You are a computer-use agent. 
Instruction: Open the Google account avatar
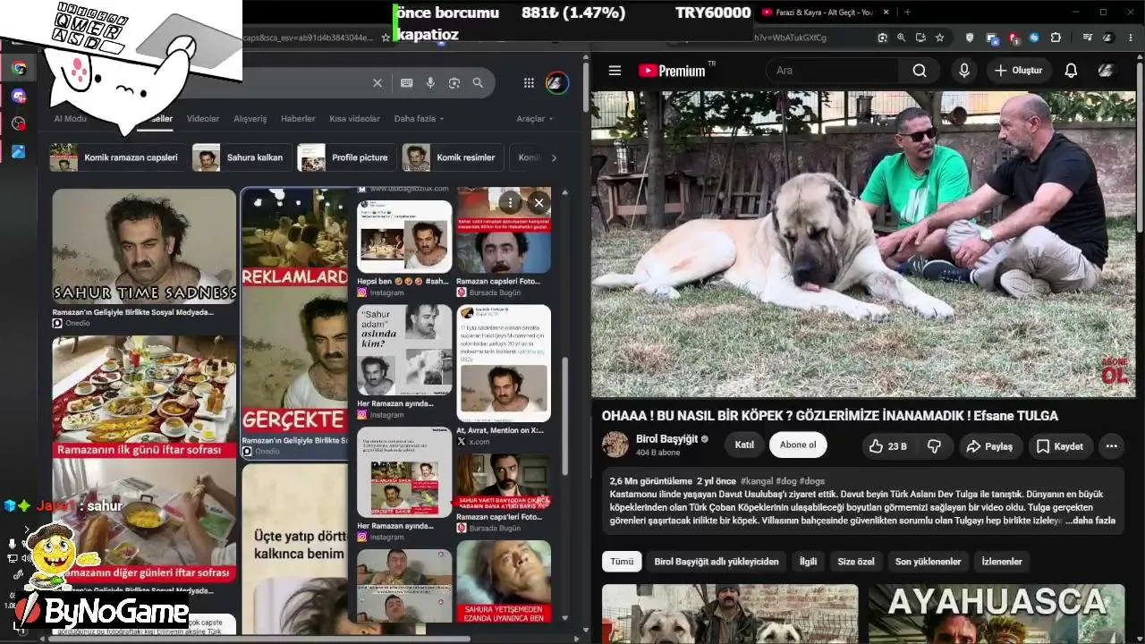tap(556, 83)
